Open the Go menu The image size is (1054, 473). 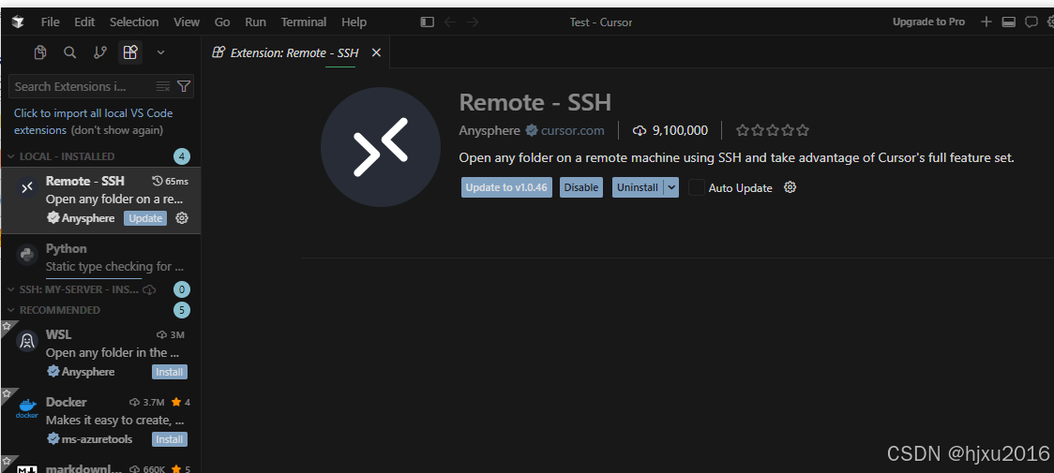(x=222, y=22)
